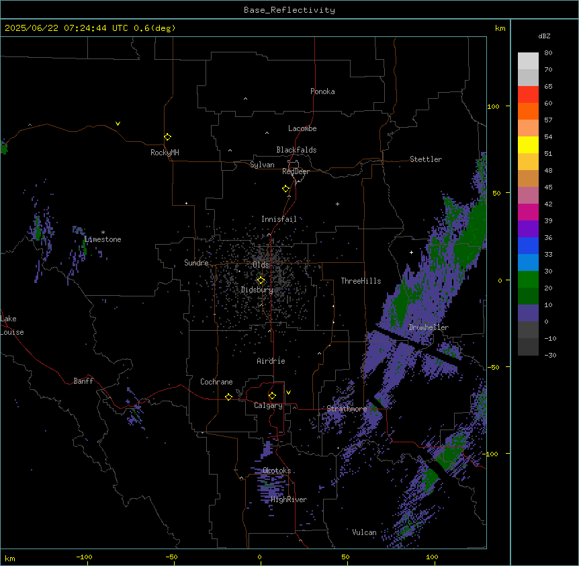
Task: Pick the violet 36–39 dBZ legend swatch
Action: (528, 229)
